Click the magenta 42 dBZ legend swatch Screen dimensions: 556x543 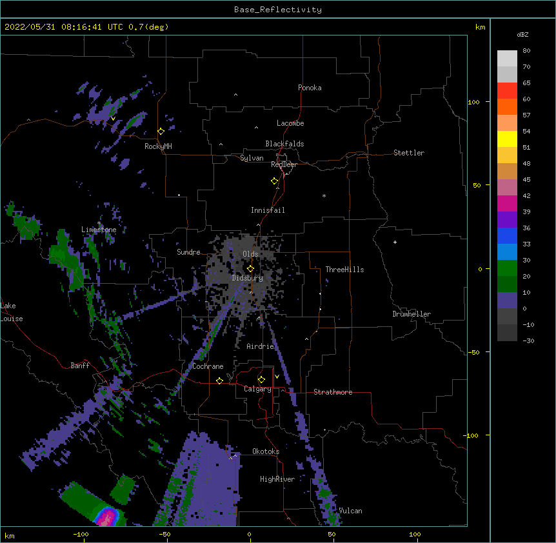[507, 204]
